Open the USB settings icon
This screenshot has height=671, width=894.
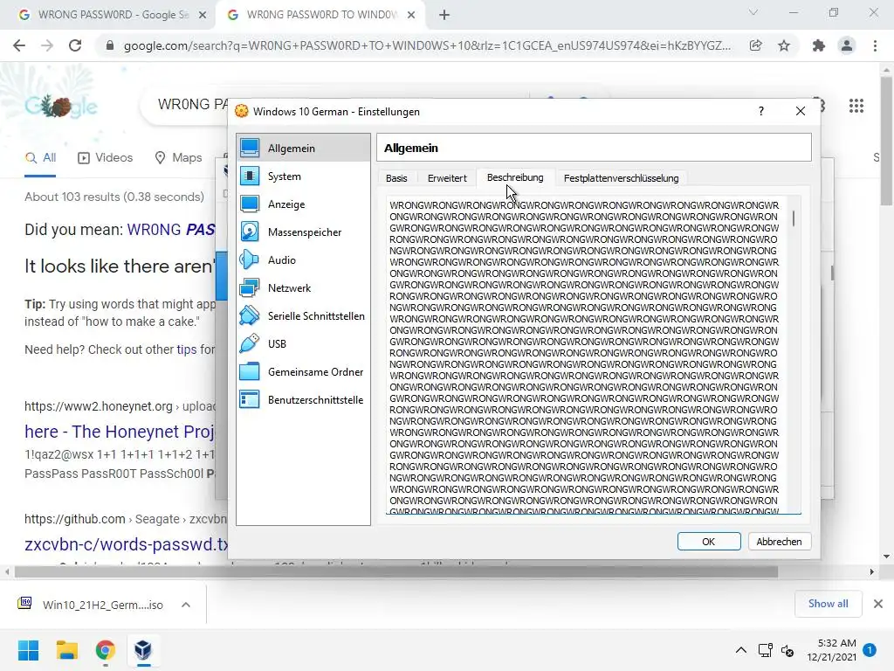click(x=250, y=343)
